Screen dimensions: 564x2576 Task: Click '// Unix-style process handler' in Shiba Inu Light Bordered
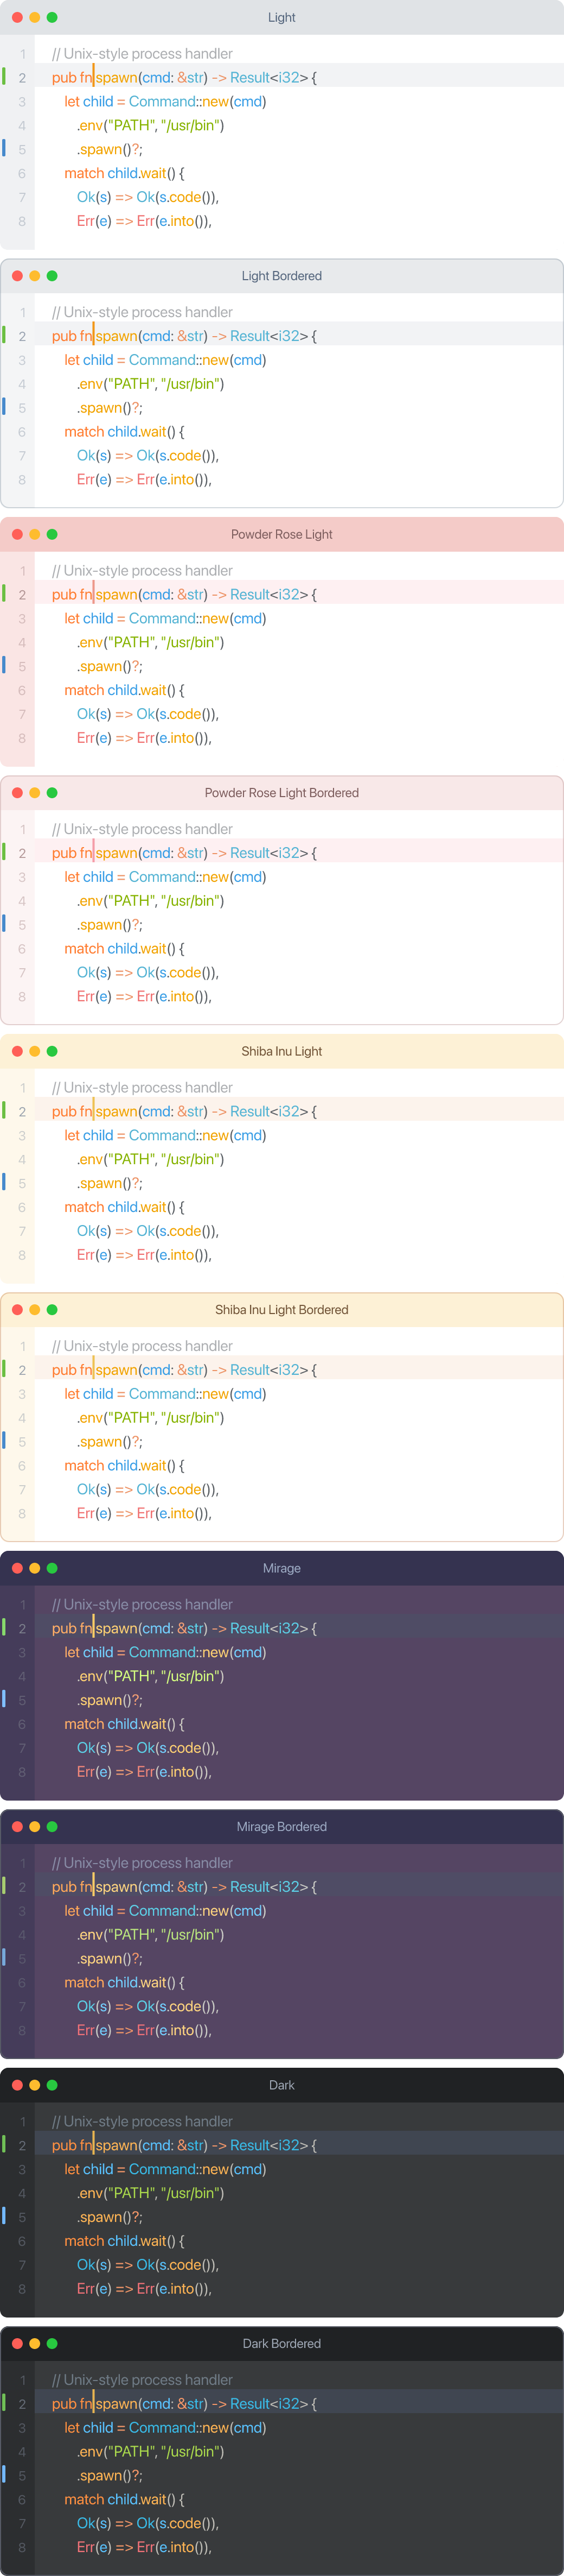coord(142,1346)
